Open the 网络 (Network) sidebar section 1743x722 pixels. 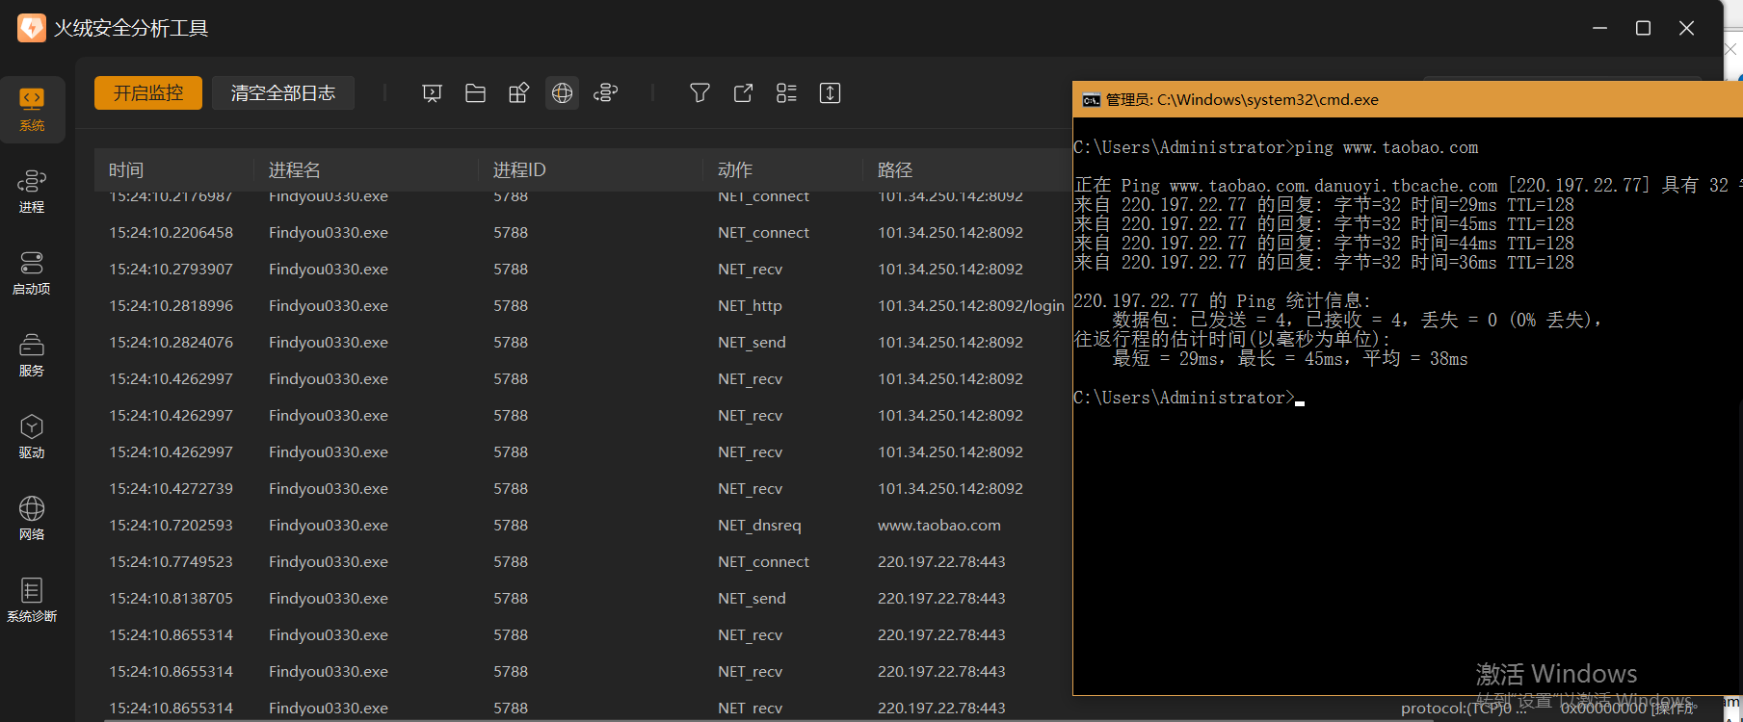32,519
